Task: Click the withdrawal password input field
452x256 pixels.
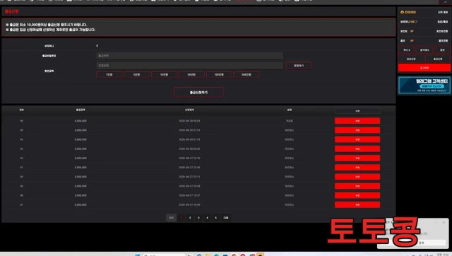Action: click(x=190, y=55)
